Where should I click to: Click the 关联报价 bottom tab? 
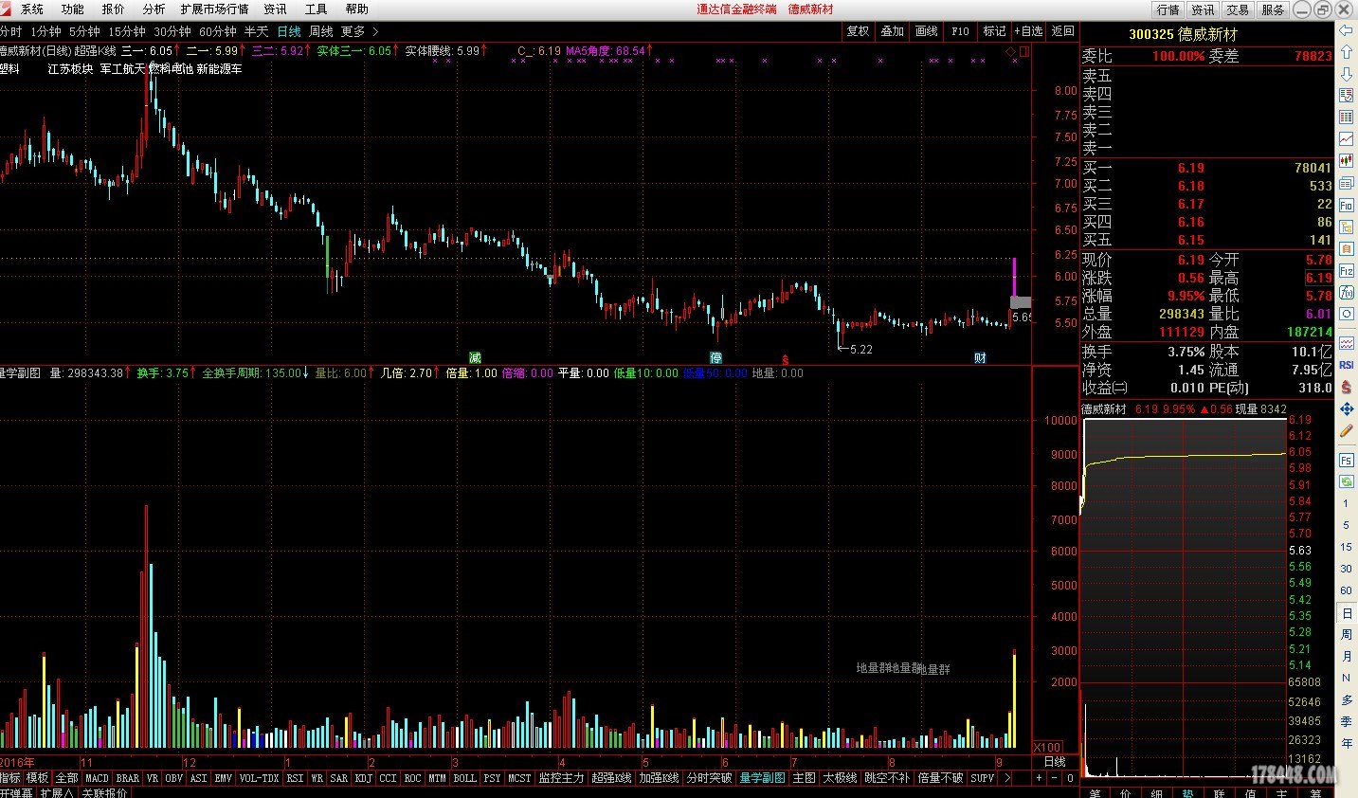(104, 792)
